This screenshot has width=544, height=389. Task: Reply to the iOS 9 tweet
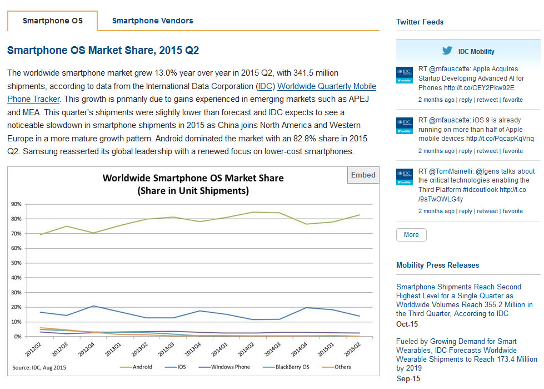click(x=465, y=151)
